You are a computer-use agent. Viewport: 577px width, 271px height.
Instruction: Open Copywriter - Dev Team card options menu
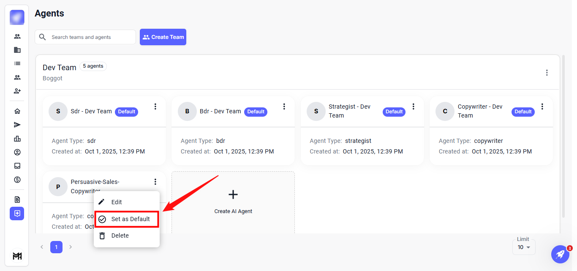point(542,107)
